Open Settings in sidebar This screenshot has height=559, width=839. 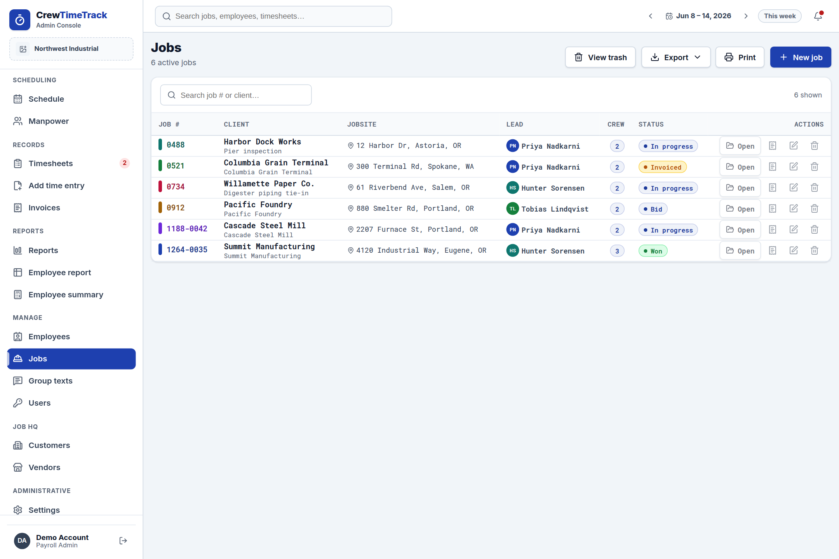(x=71, y=509)
